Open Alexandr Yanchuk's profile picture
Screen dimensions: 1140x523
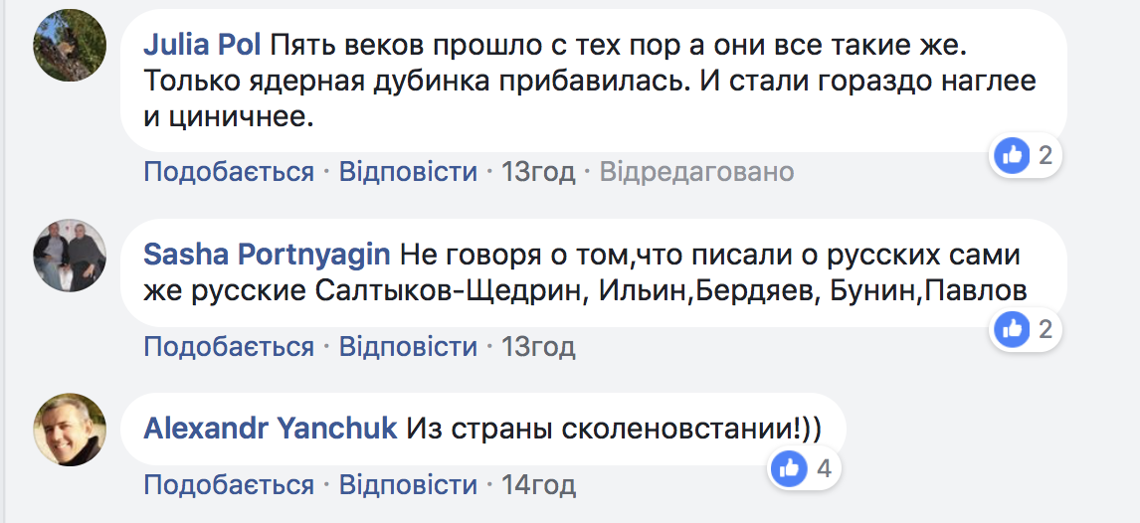tap(70, 430)
